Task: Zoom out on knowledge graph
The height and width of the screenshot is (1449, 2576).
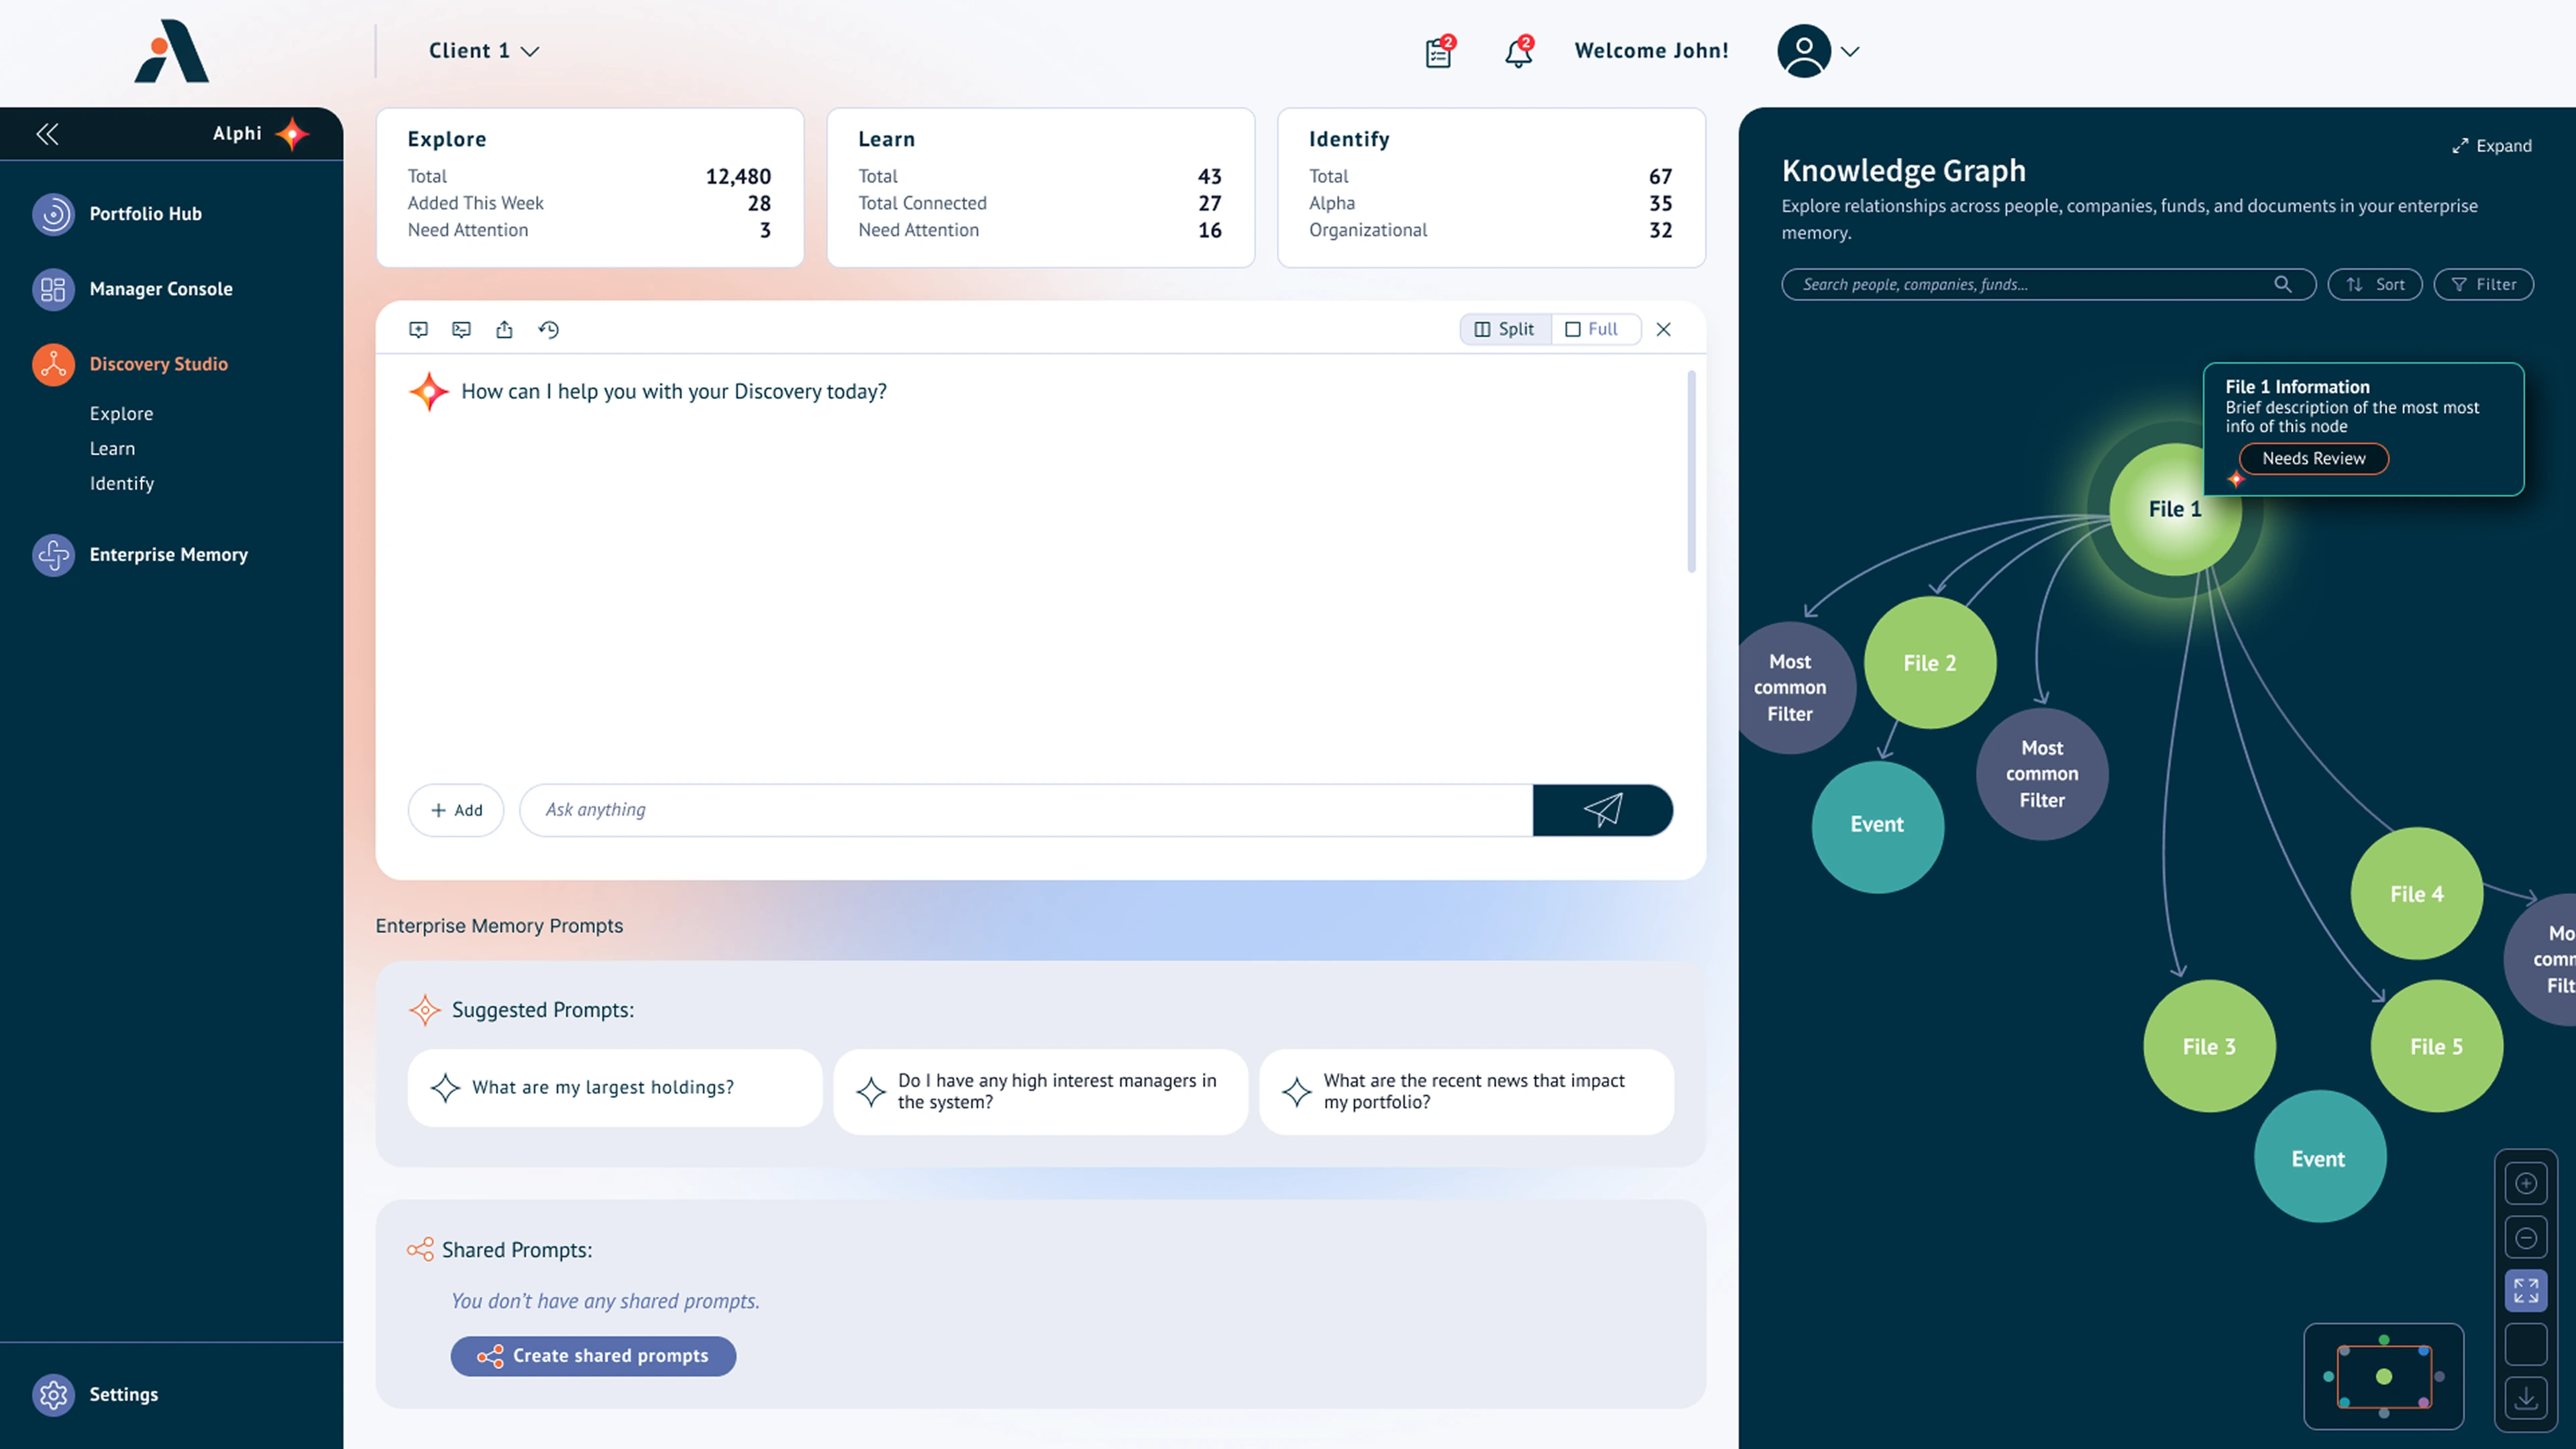Action: (2526, 1238)
